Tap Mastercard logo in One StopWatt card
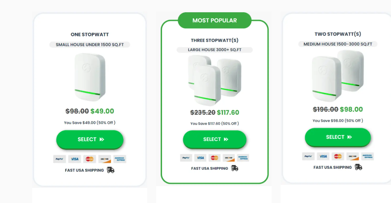 (89, 159)
